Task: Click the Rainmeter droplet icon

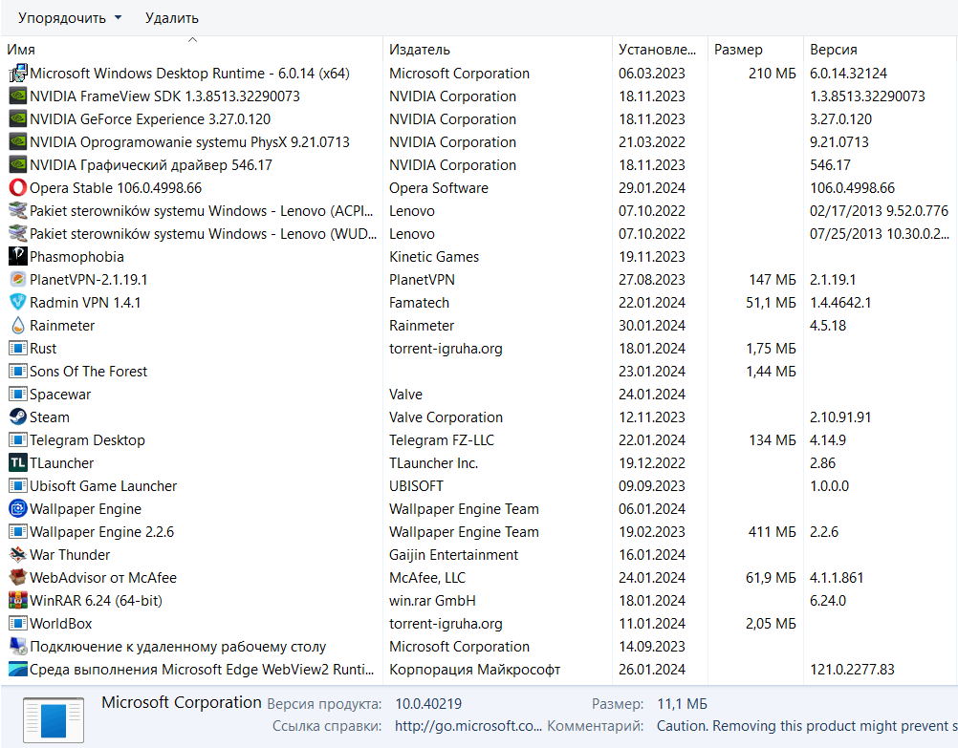Action: click(18, 326)
